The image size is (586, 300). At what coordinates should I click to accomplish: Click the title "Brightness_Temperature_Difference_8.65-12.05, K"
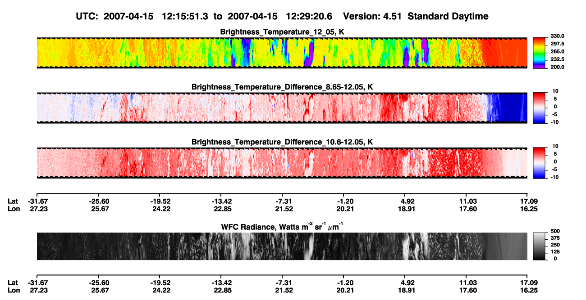click(282, 87)
